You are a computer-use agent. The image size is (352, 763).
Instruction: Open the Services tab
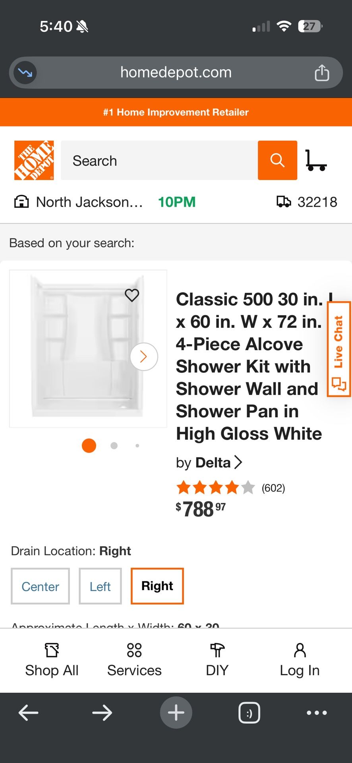134,660
